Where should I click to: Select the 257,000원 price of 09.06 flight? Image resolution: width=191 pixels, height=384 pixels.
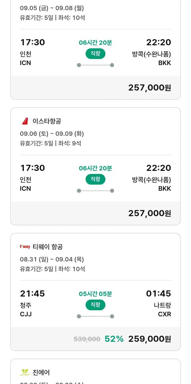tap(149, 213)
